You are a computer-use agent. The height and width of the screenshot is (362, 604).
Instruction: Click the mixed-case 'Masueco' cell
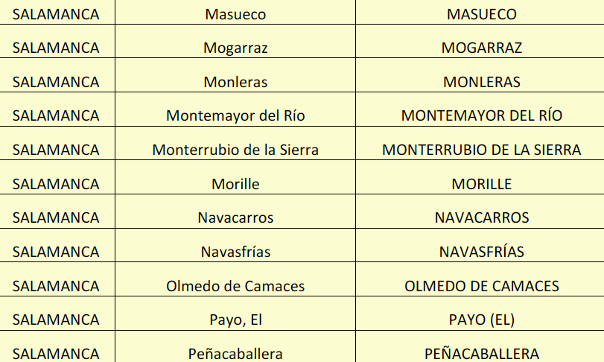pos(235,14)
